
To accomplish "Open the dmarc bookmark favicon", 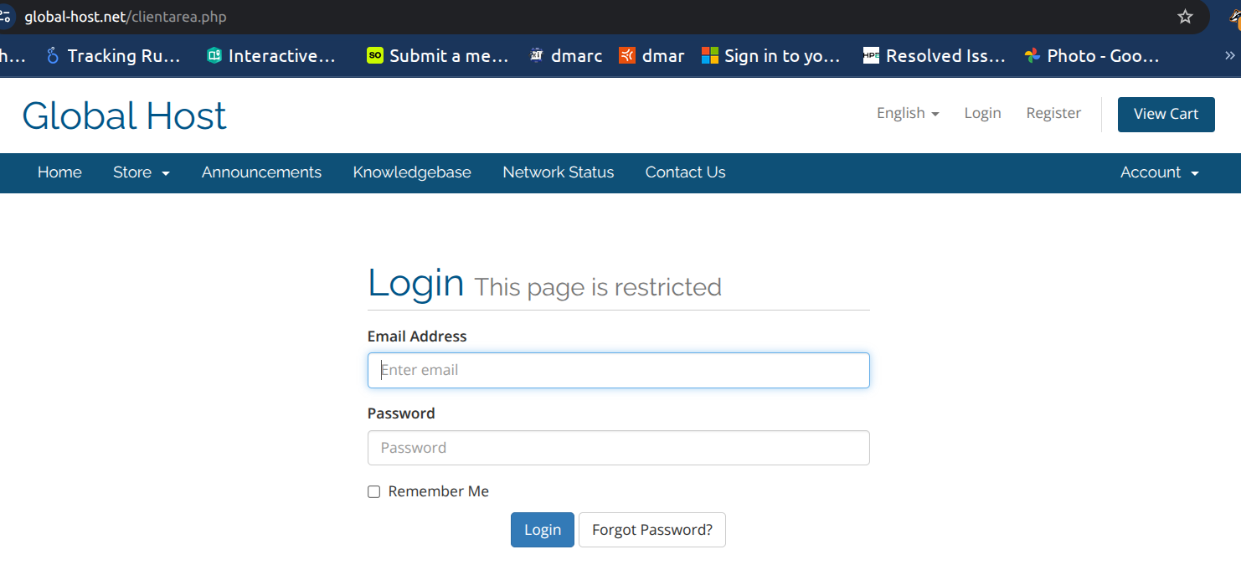I will click(x=536, y=55).
